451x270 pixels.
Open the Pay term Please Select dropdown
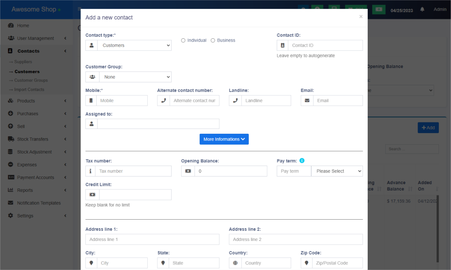[x=337, y=171]
